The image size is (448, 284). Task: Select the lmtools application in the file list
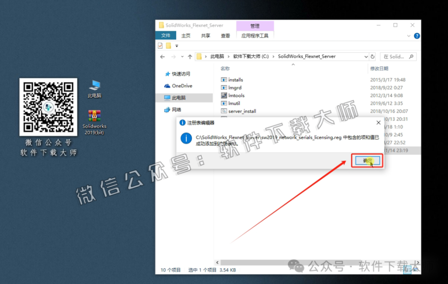pyautogui.click(x=236, y=95)
